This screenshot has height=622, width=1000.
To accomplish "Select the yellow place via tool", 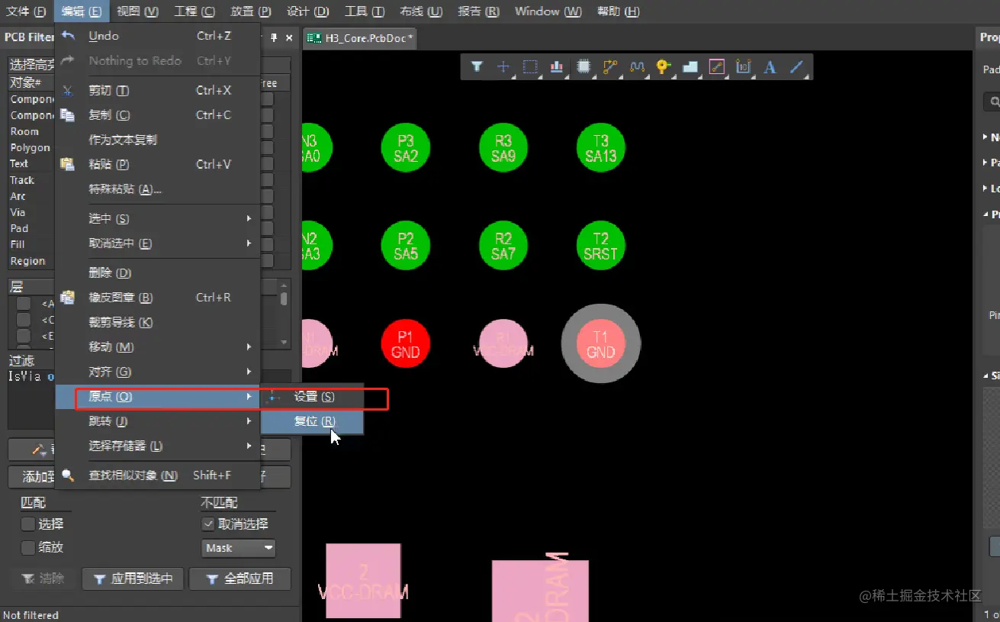I will click(664, 67).
